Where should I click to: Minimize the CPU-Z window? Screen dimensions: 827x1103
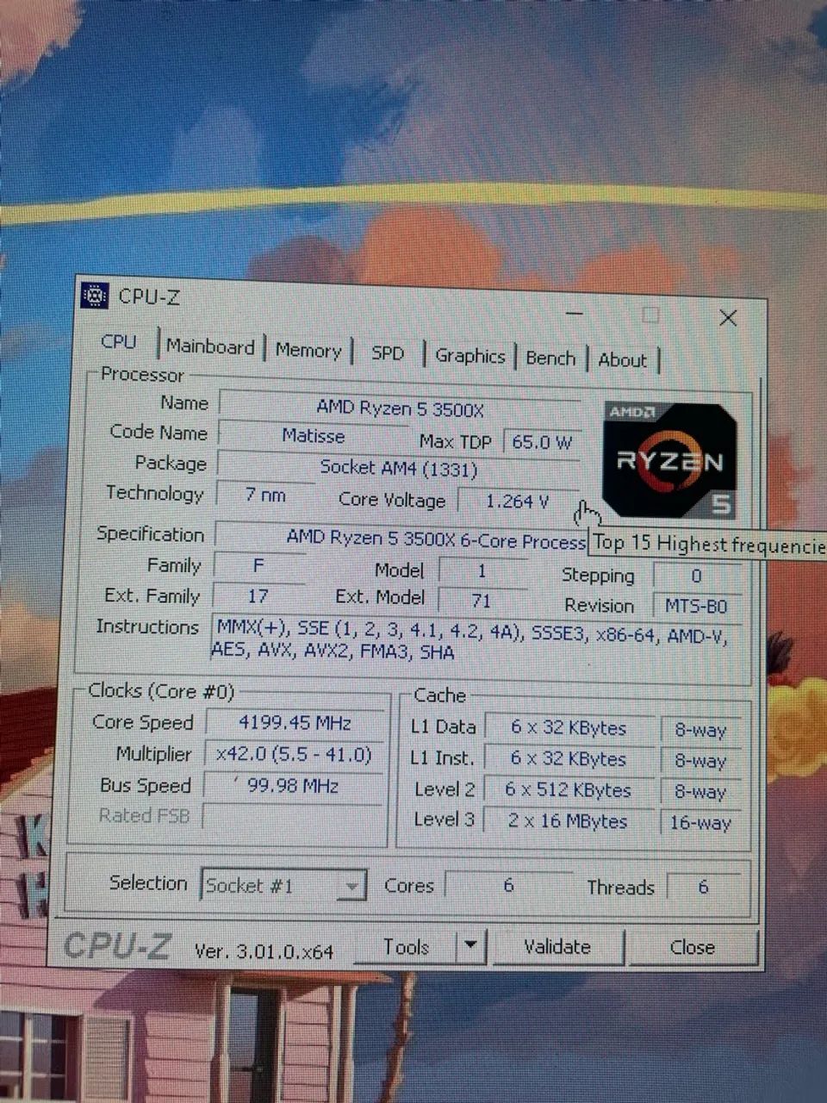575,314
